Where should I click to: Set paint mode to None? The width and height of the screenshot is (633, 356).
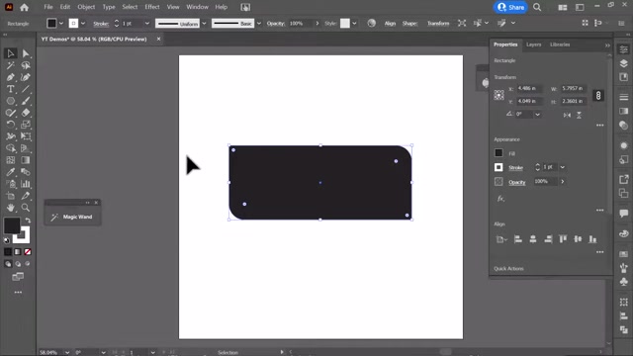pyautogui.click(x=28, y=252)
